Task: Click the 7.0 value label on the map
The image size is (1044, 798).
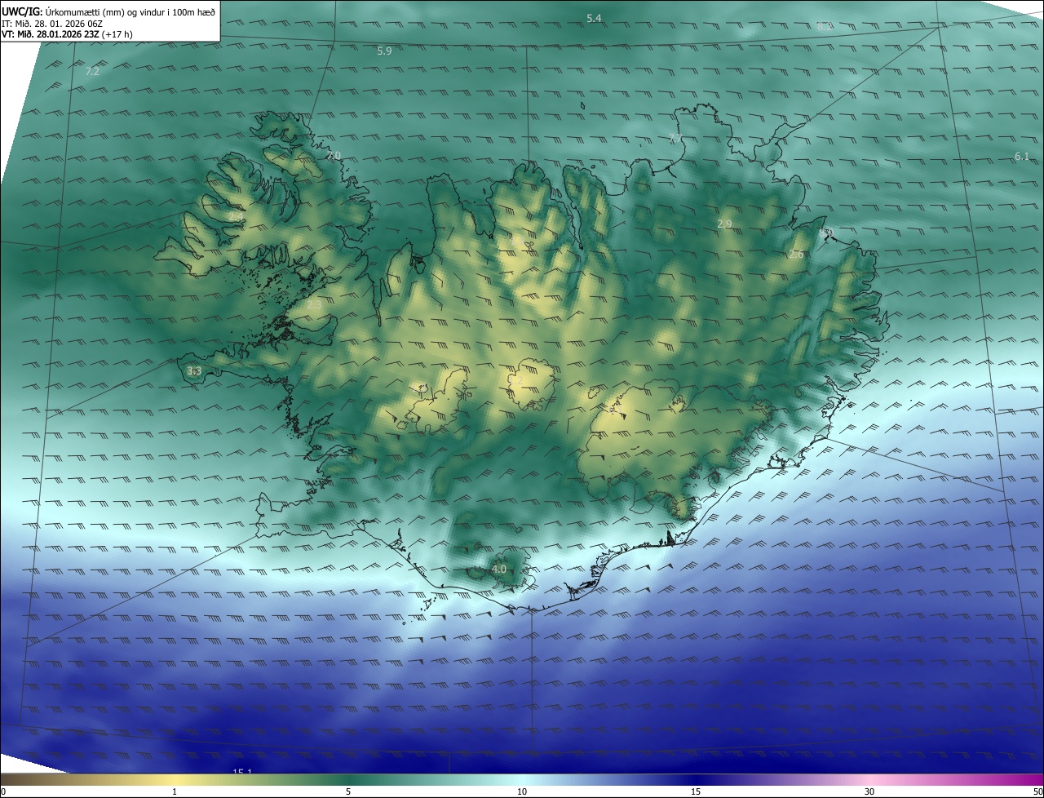Action: [334, 155]
